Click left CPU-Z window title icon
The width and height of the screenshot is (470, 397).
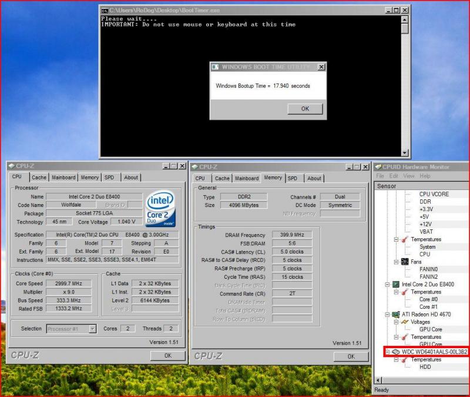pyautogui.click(x=12, y=166)
